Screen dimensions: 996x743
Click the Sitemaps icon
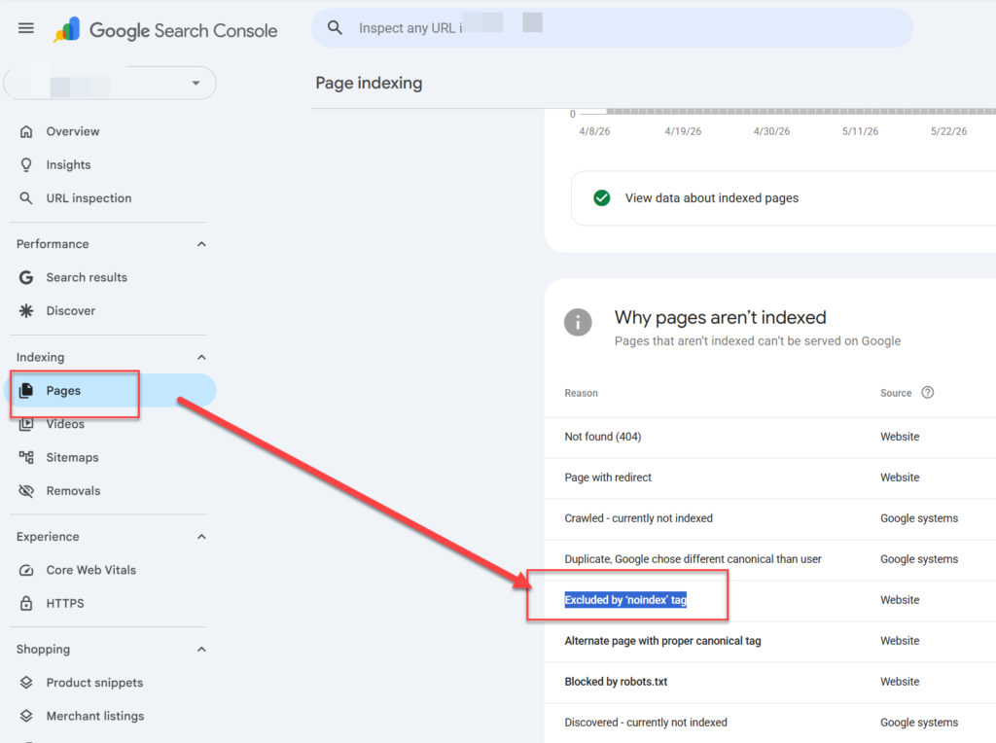coord(26,457)
